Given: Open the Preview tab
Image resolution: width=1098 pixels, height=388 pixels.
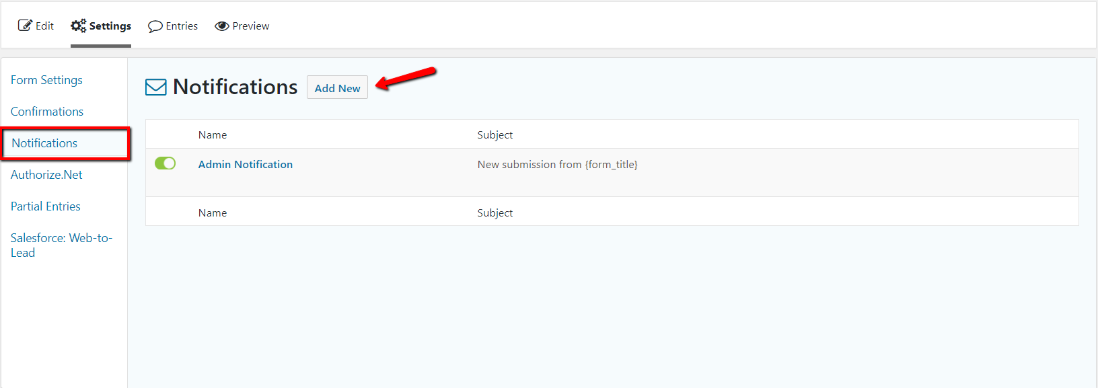Looking at the screenshot, I should coord(250,26).
